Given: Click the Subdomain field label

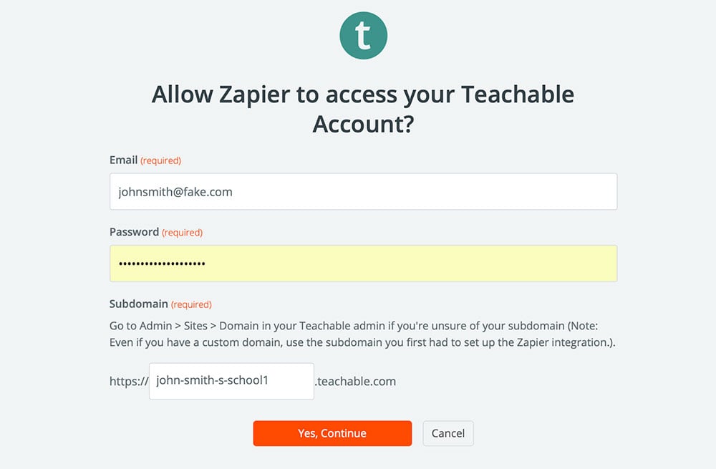Looking at the screenshot, I should pyautogui.click(x=138, y=304).
